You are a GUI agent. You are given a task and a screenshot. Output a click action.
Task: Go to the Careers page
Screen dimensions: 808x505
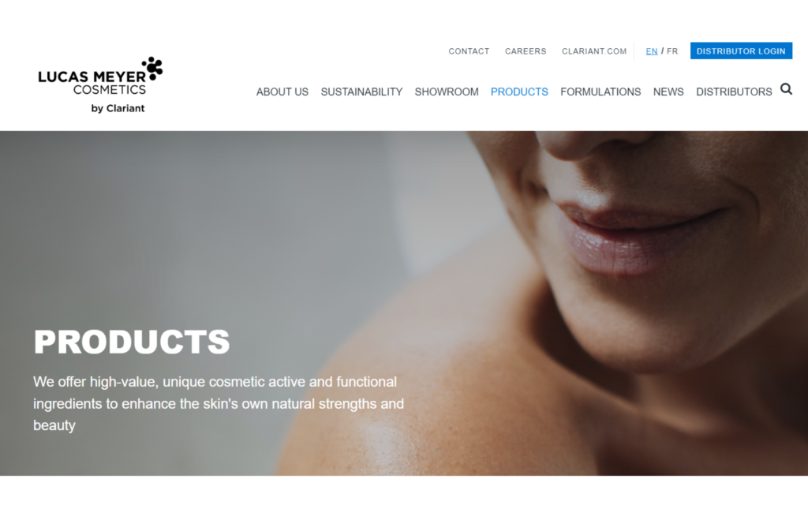coord(525,51)
